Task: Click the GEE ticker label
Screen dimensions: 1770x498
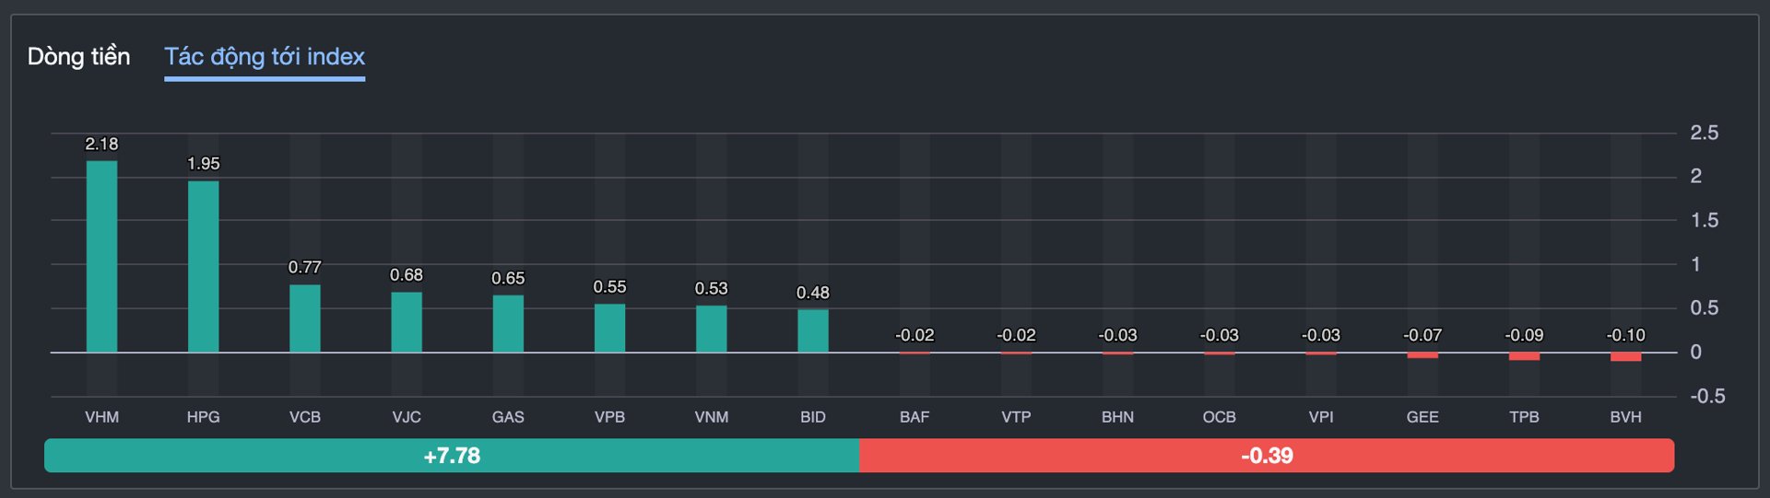Action: click(x=1422, y=417)
